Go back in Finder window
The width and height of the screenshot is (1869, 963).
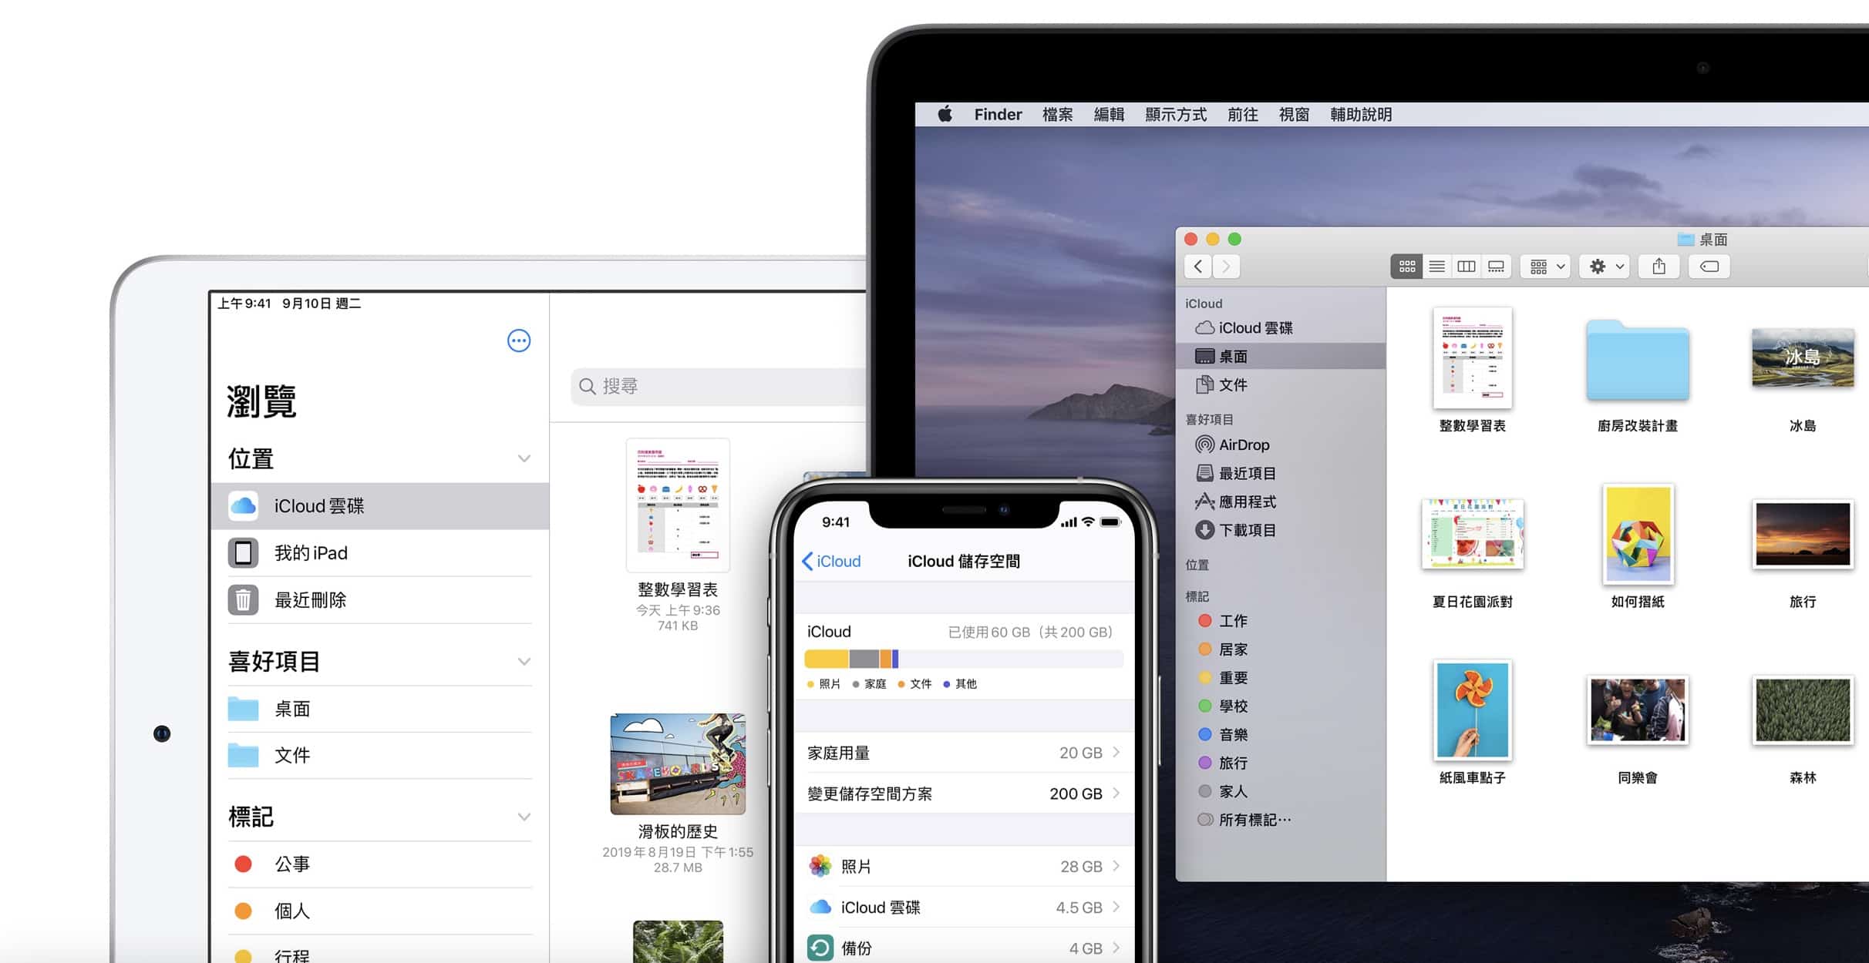[x=1197, y=267]
